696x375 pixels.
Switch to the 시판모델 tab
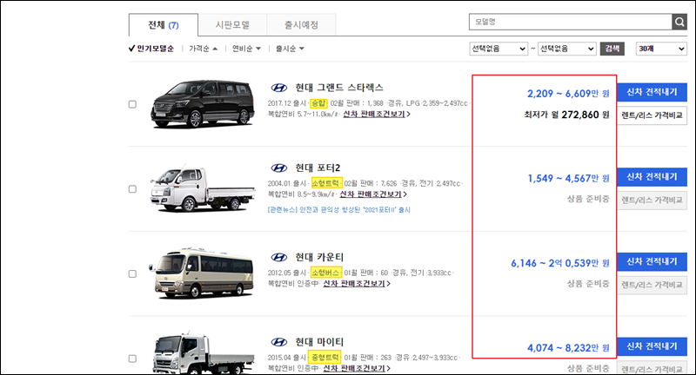point(232,25)
